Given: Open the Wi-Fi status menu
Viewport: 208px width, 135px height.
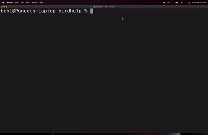Looking at the screenshot, I should pos(181,3).
